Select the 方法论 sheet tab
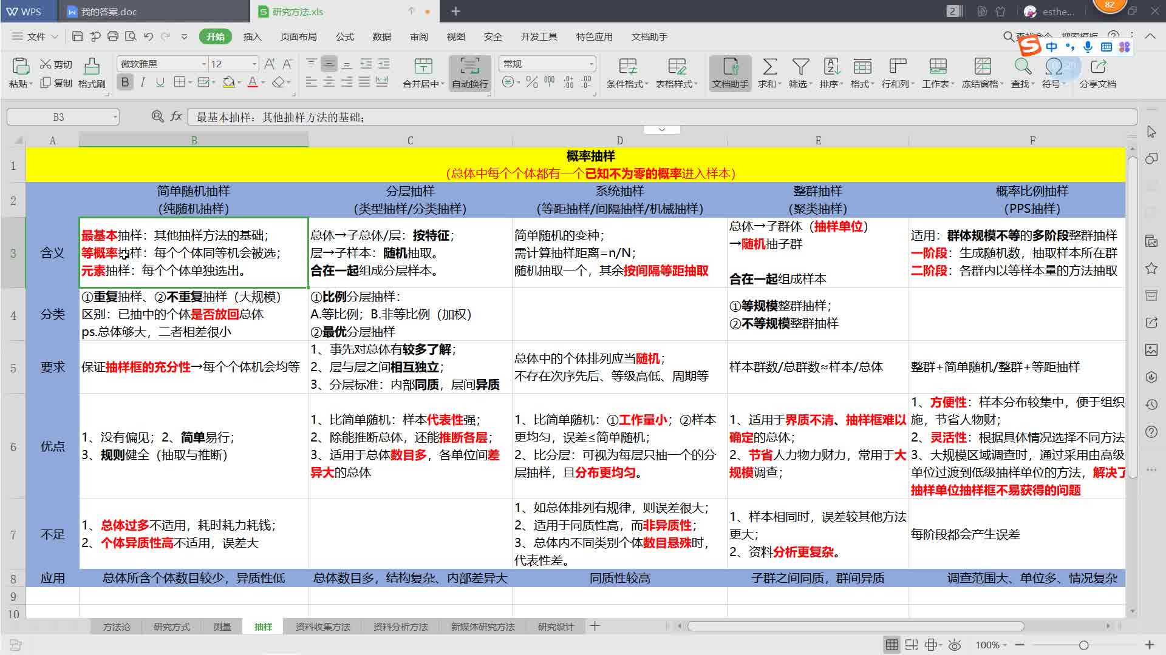The width and height of the screenshot is (1166, 655). pos(116,626)
